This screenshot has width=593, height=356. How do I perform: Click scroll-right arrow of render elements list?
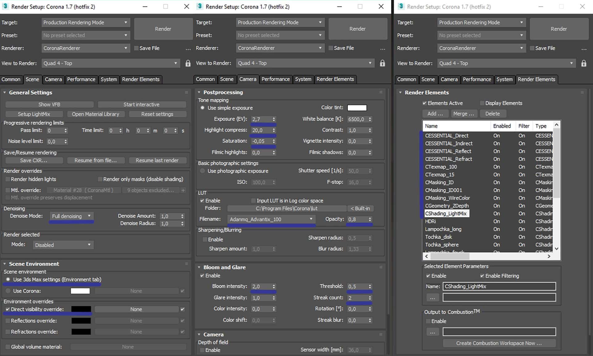point(549,256)
